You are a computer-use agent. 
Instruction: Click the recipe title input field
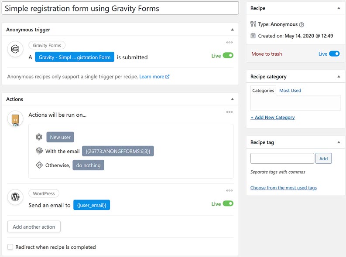(120, 8)
